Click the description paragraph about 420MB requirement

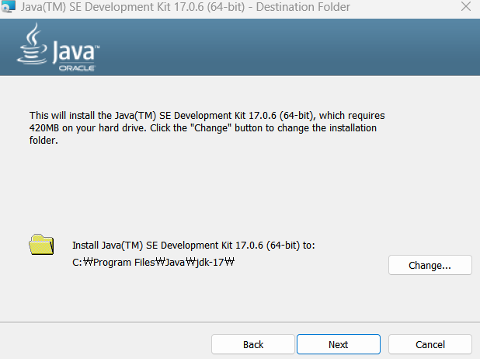pyautogui.click(x=207, y=127)
